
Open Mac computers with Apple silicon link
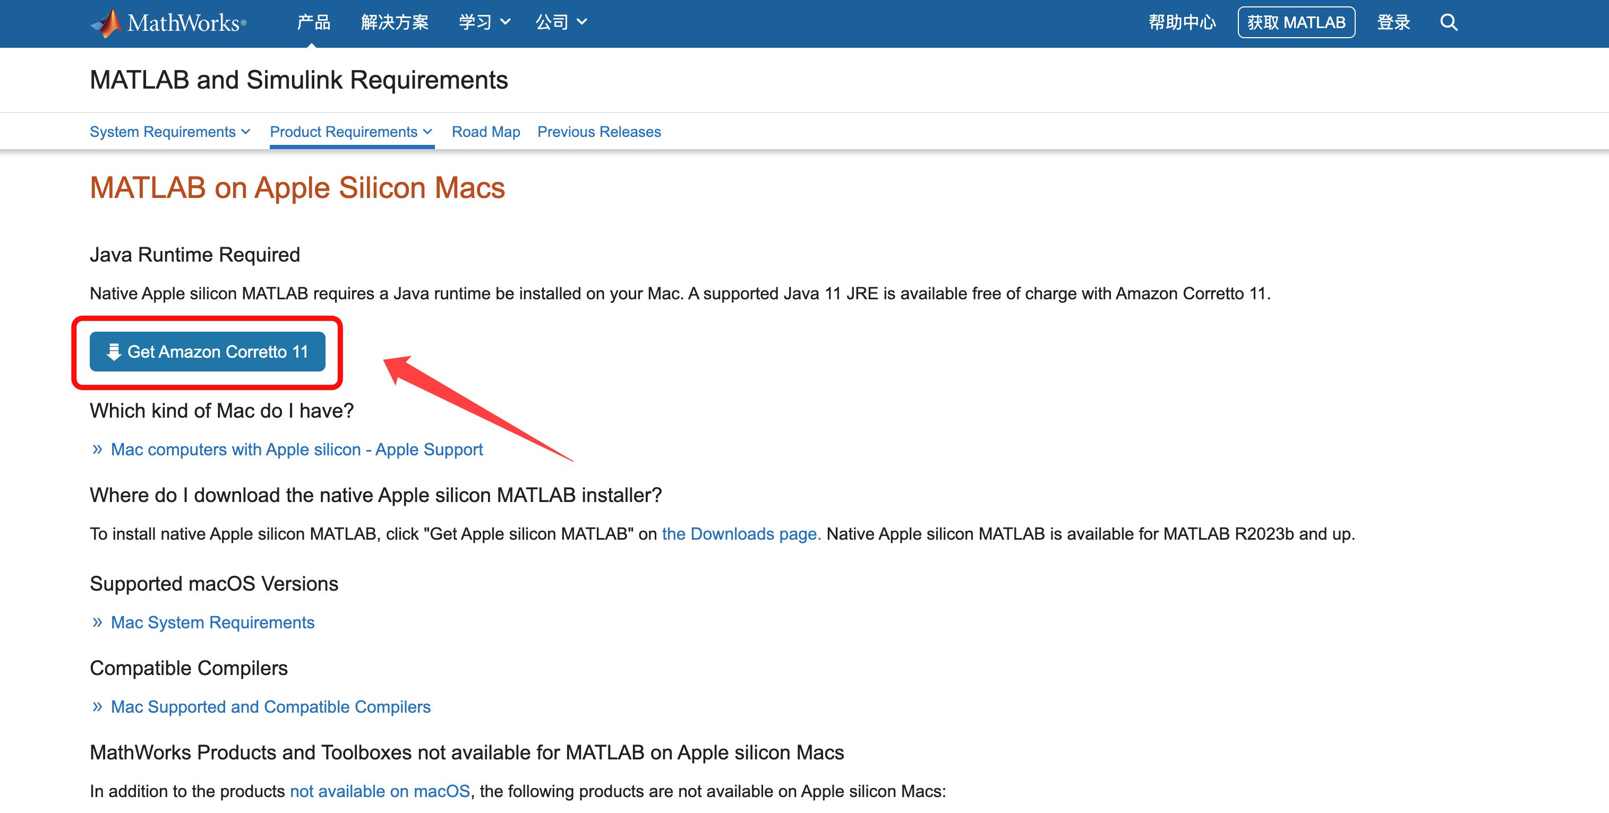pos(297,449)
